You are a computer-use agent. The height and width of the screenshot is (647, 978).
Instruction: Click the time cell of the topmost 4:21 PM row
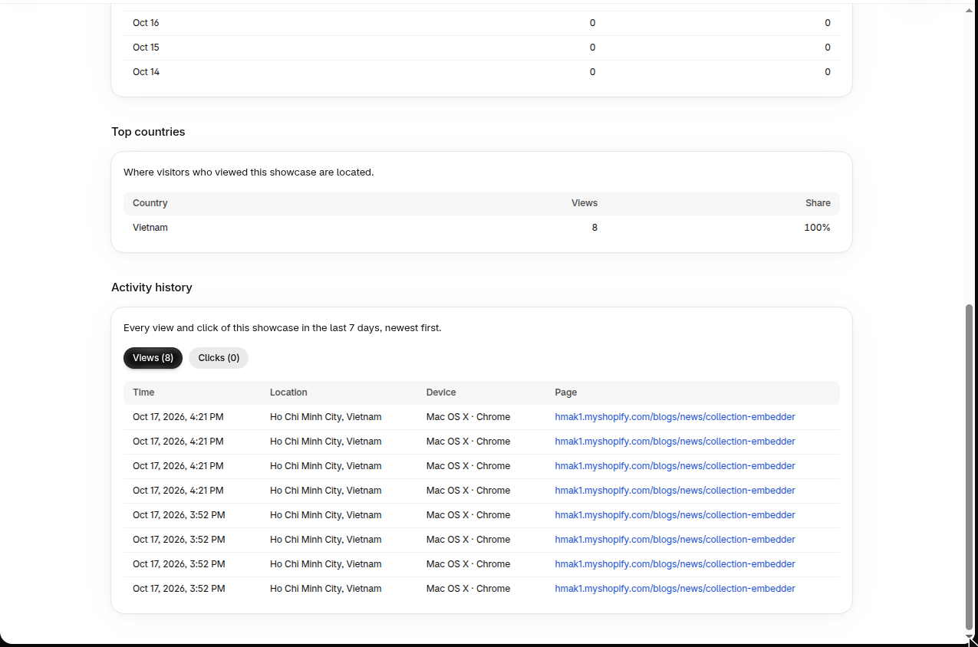[x=178, y=417]
